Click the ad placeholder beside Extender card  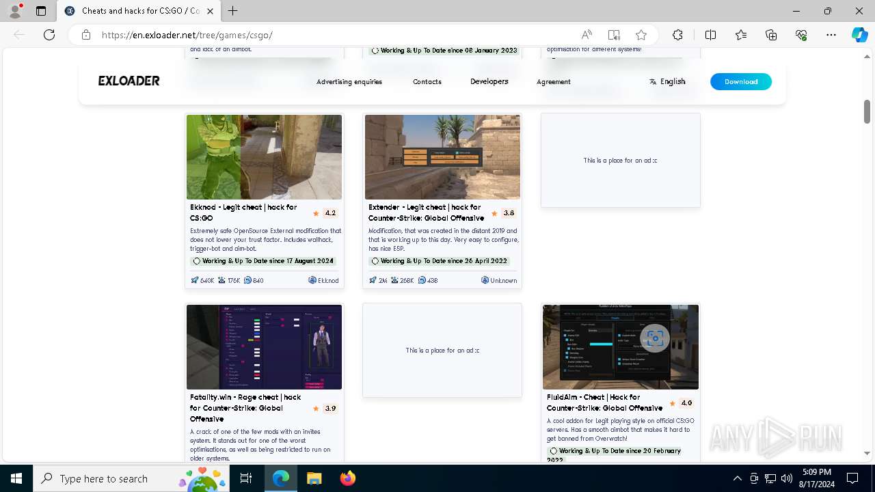(x=621, y=160)
